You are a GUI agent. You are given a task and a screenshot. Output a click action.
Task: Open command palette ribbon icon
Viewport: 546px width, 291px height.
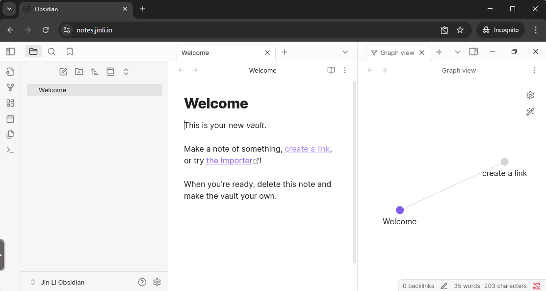pyautogui.click(x=10, y=150)
